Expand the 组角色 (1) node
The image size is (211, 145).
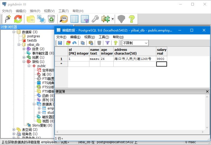pyautogui.click(x=14, y=134)
